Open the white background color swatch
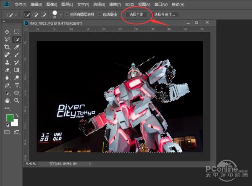The width and height of the screenshot is (252, 186). 16,123
